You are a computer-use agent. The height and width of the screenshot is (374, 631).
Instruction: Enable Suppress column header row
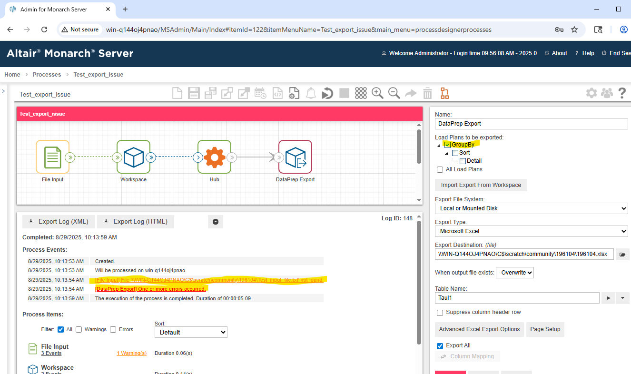[440, 313]
